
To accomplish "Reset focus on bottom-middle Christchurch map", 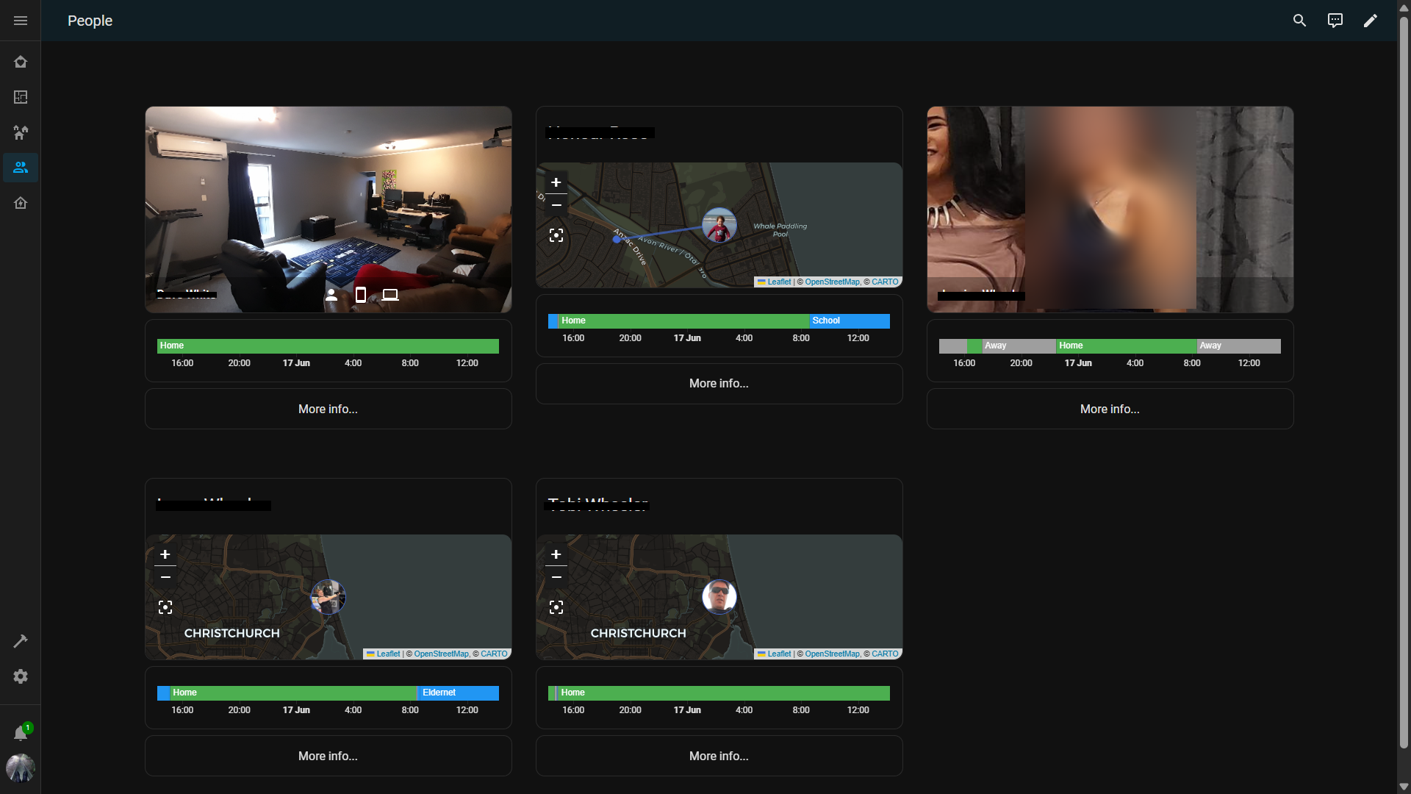I will (x=556, y=607).
